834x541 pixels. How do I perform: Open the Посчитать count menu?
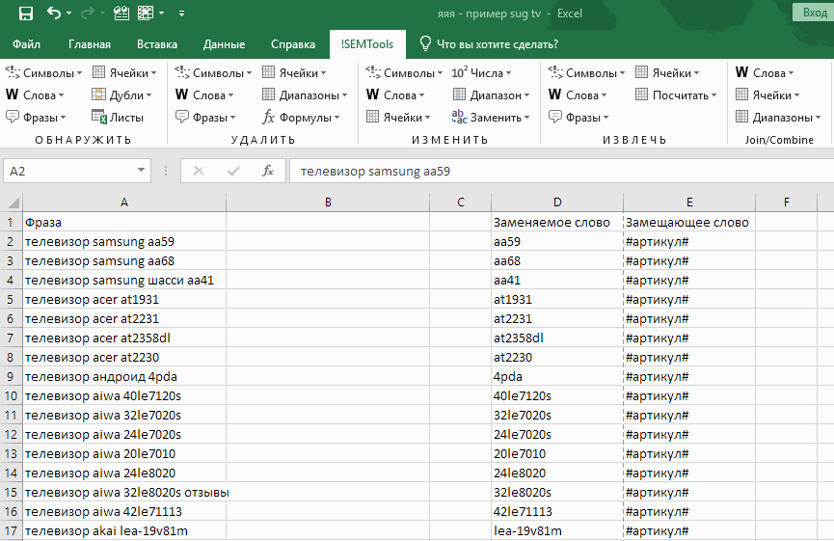(x=676, y=95)
